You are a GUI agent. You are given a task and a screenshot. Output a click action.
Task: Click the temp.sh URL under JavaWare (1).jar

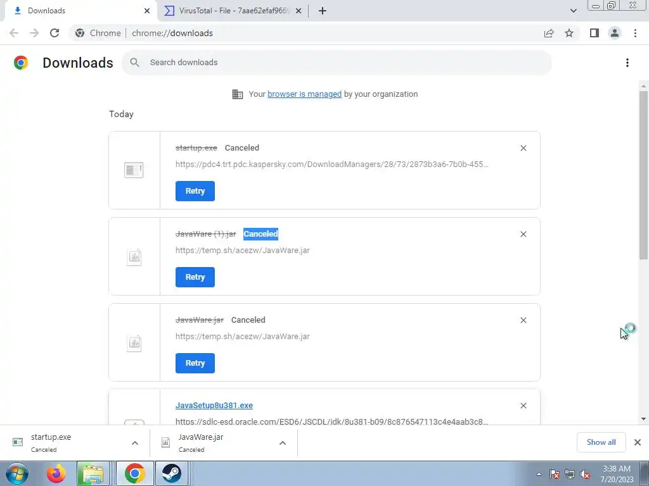point(243,251)
